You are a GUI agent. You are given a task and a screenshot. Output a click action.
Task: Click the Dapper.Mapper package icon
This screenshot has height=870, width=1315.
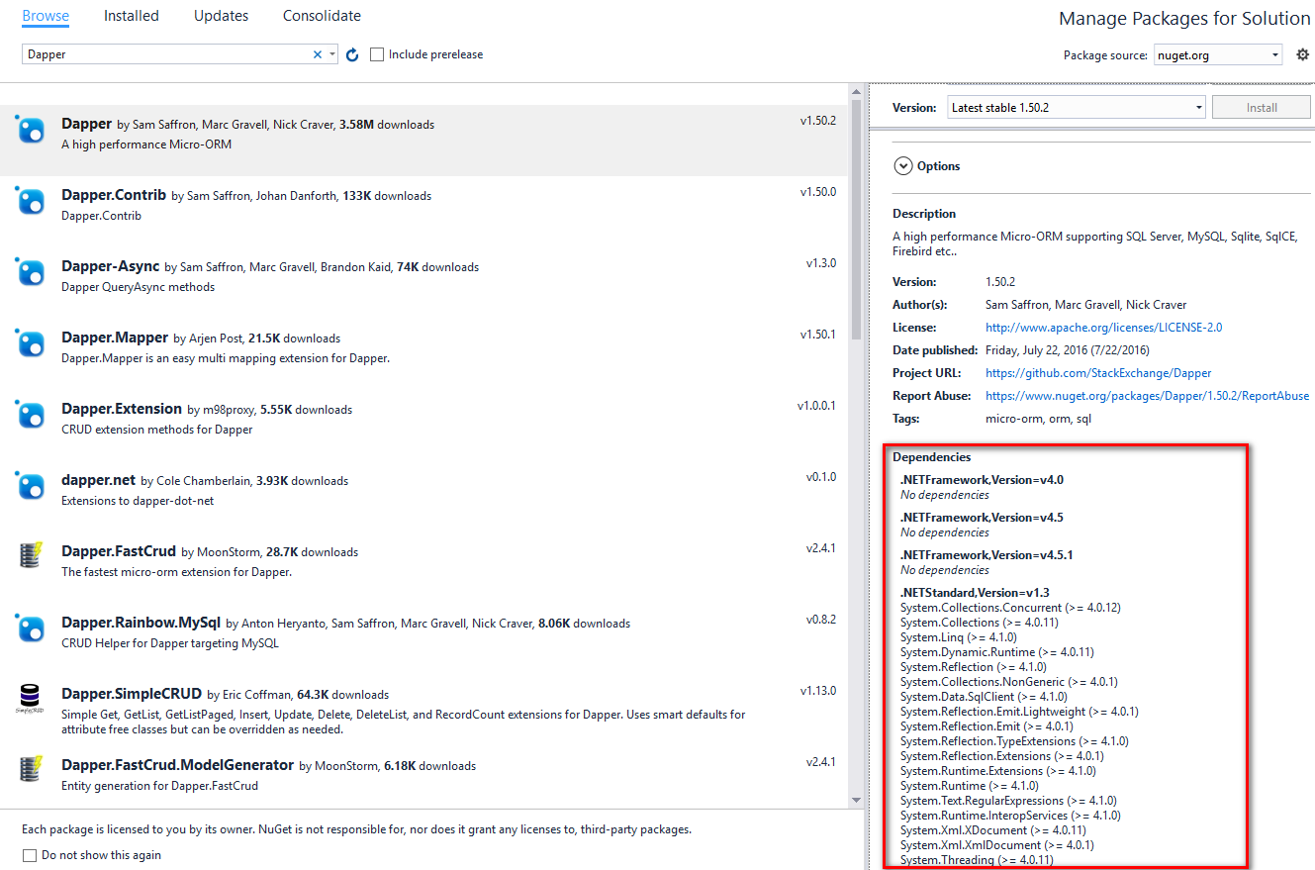click(x=32, y=343)
